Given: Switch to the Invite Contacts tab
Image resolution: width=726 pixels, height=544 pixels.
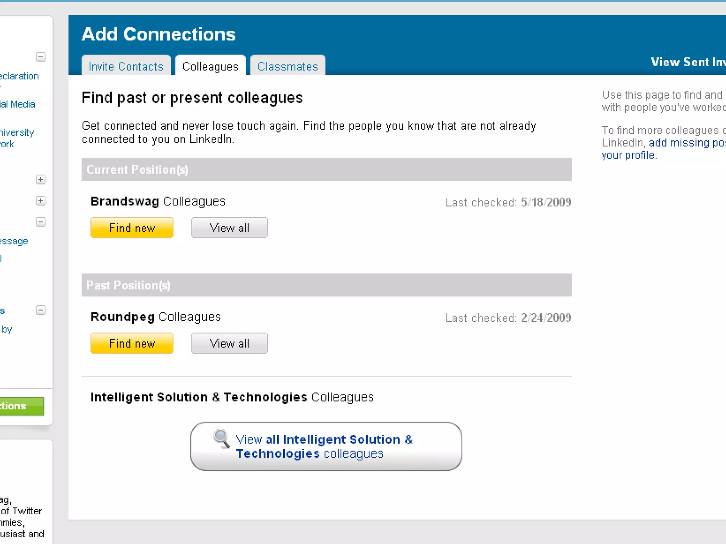Looking at the screenshot, I should (126, 66).
